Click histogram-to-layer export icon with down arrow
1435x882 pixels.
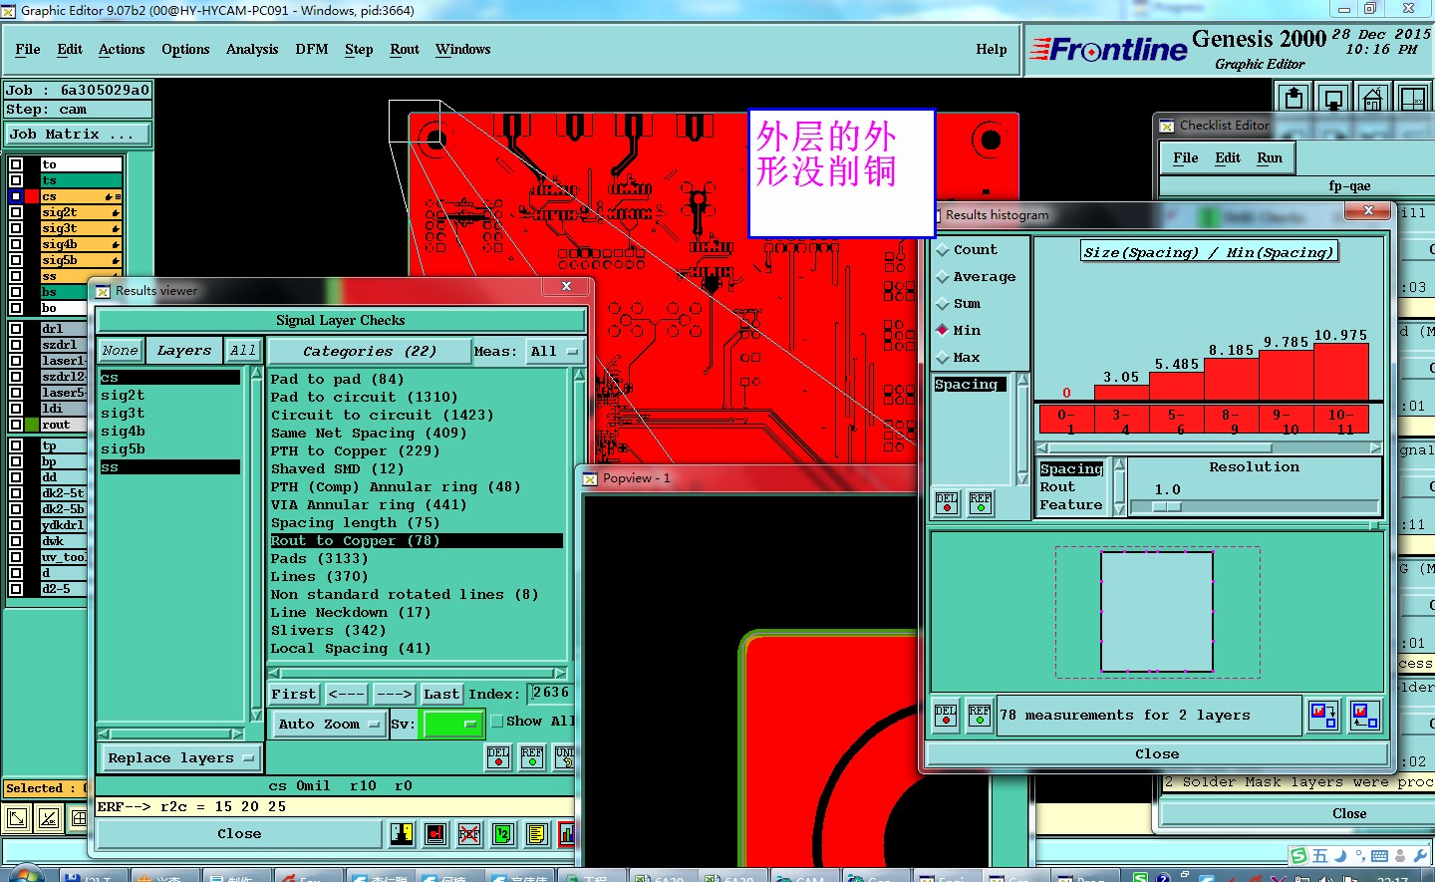(x=1323, y=715)
